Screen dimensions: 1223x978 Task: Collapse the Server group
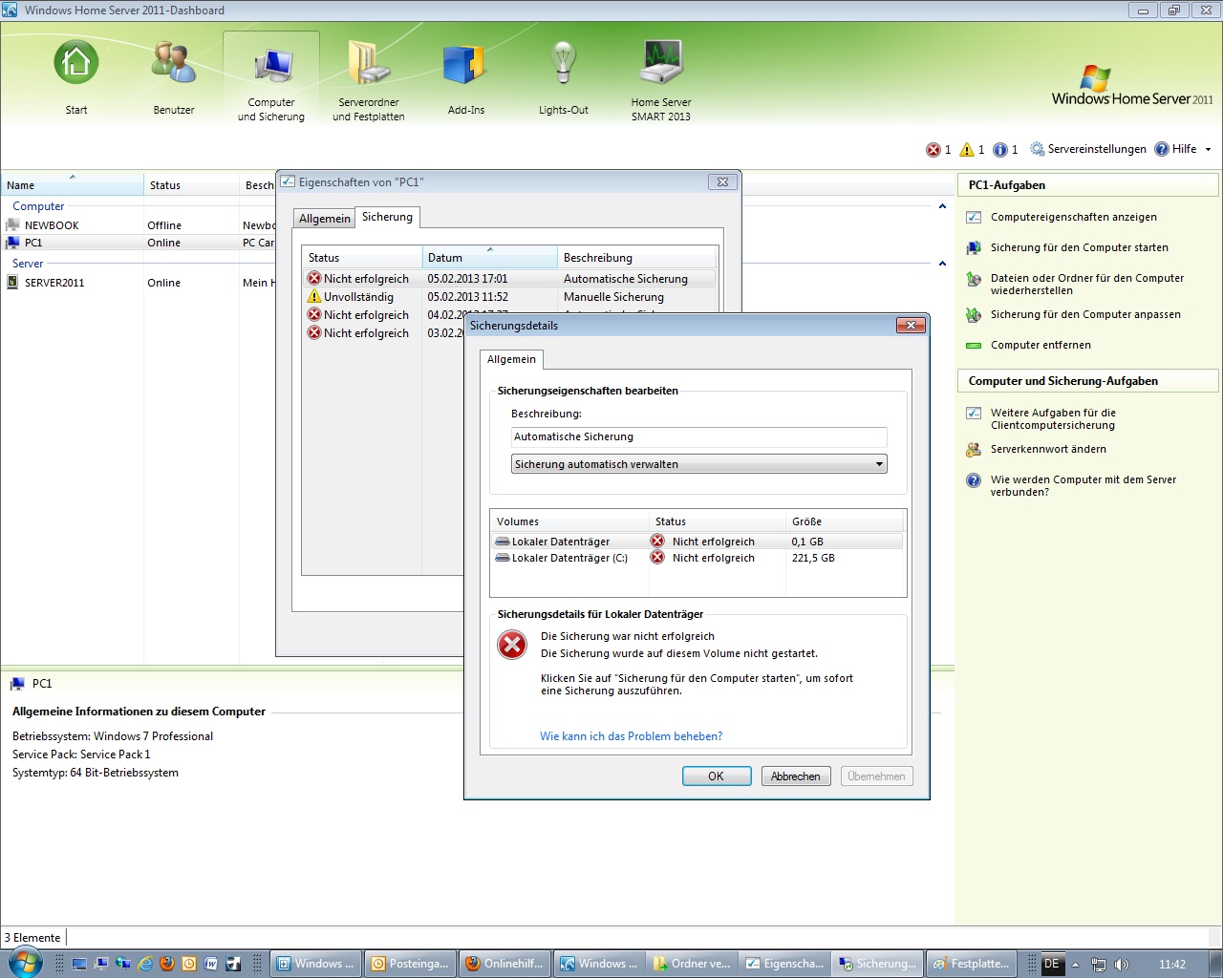(x=942, y=264)
